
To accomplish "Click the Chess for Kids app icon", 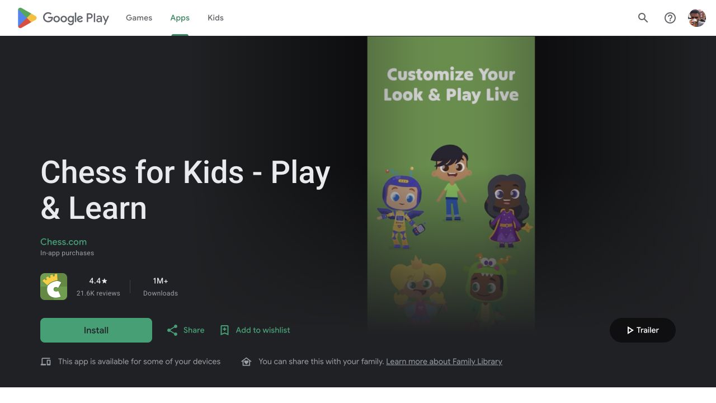I will point(54,287).
